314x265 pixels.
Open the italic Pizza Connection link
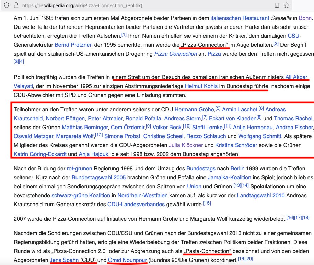[175, 54]
